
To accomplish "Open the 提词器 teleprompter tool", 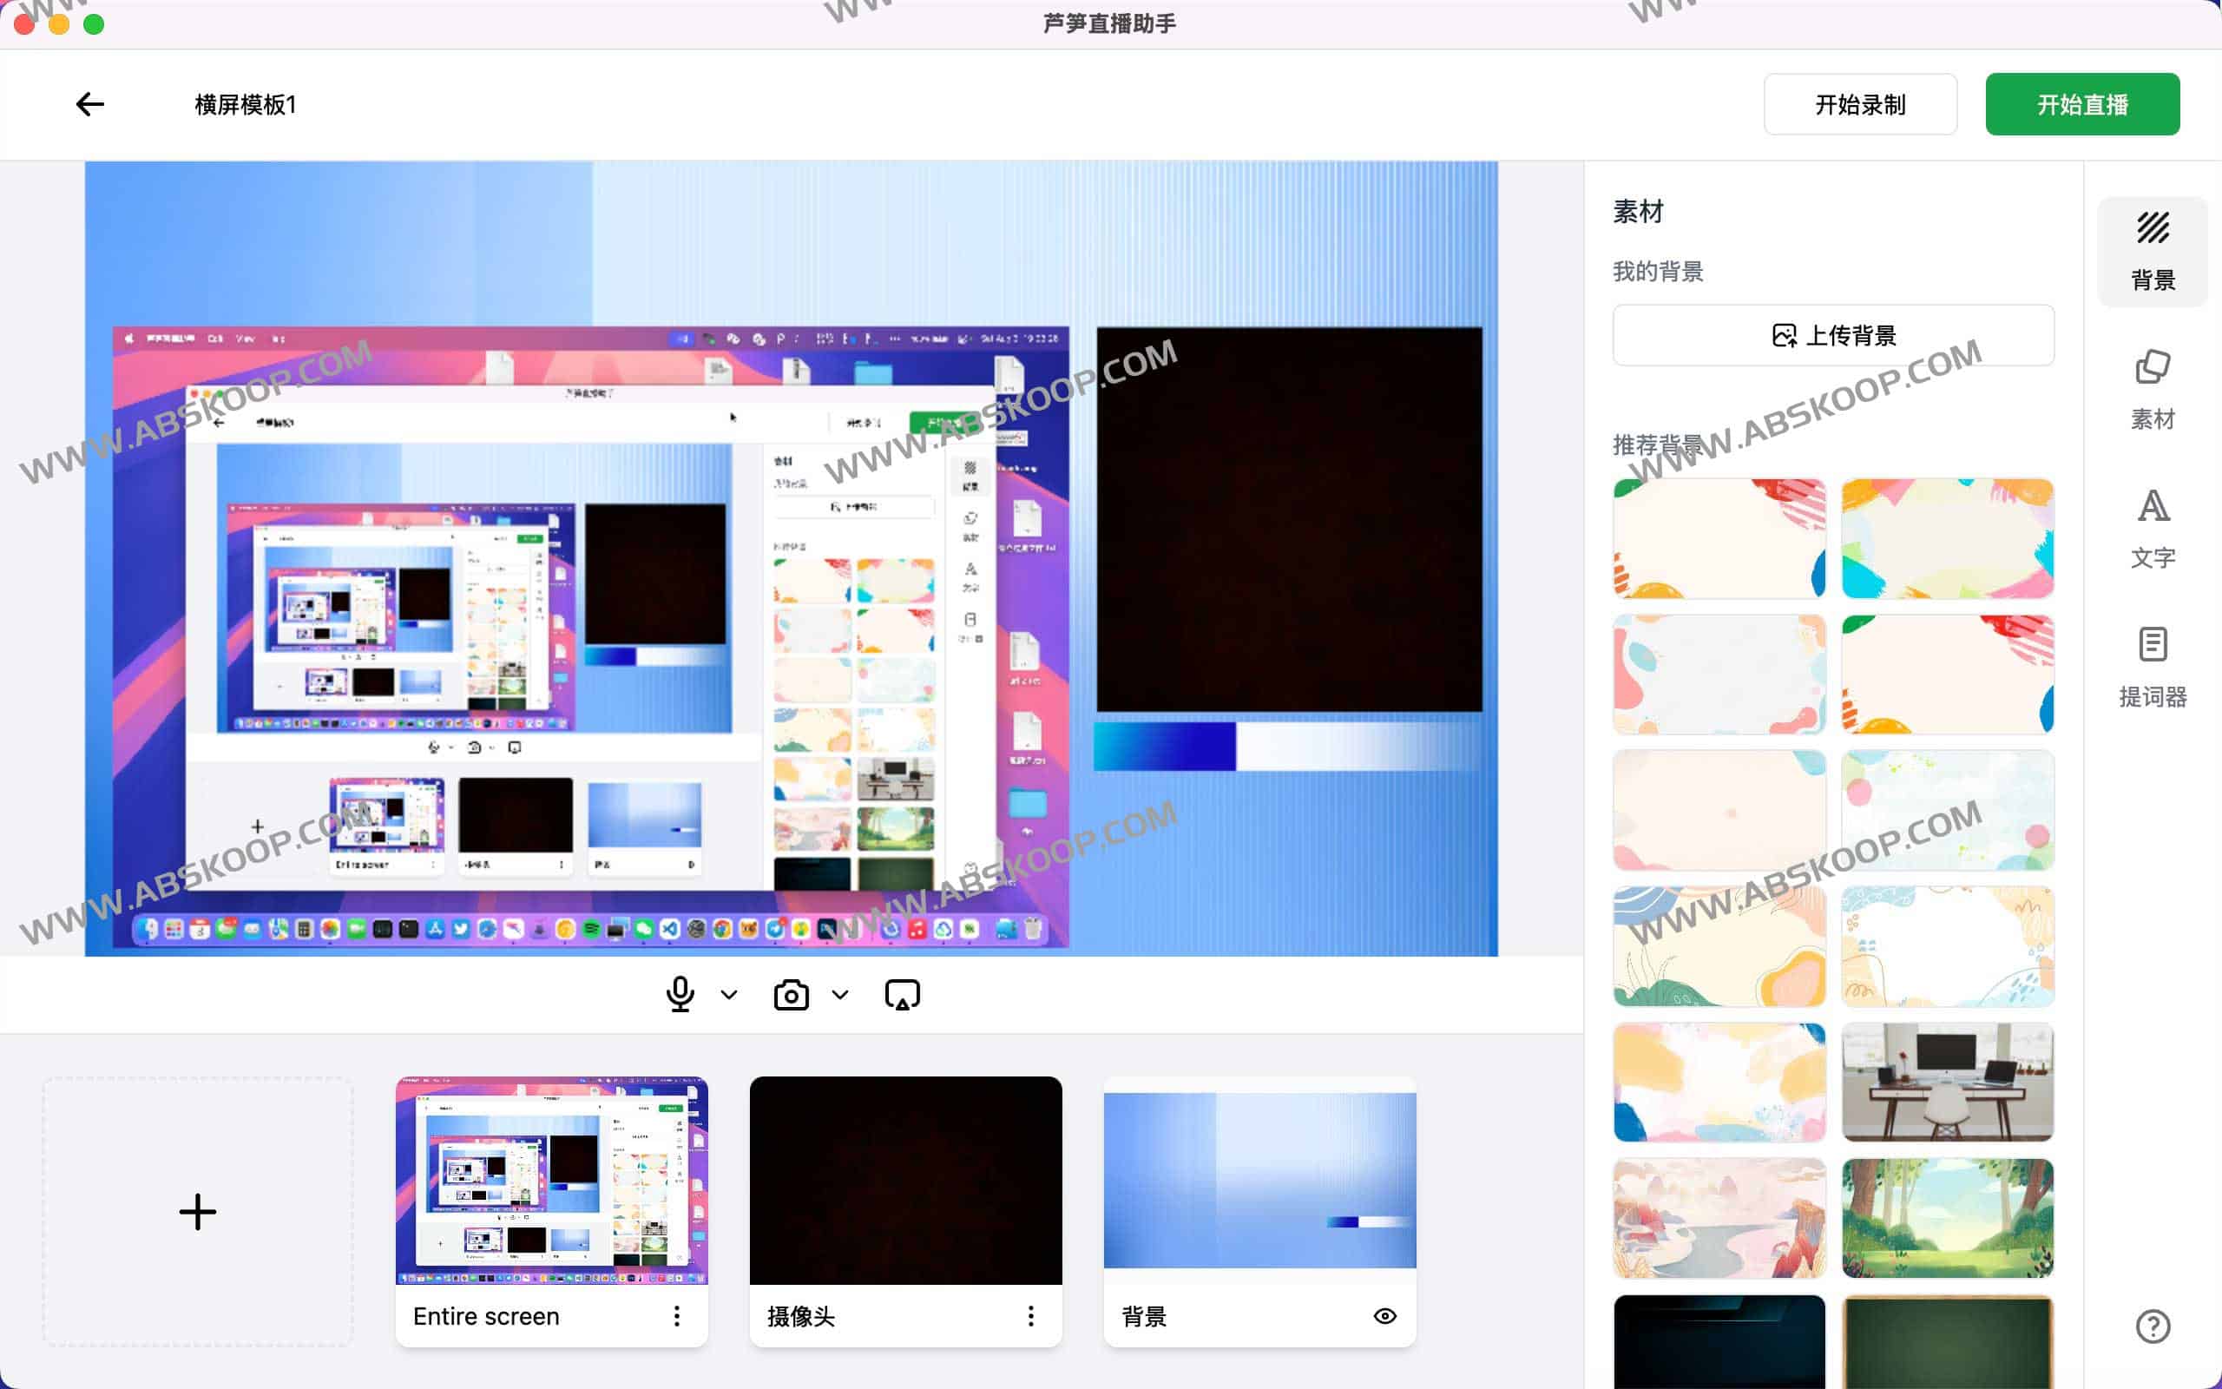I will coord(2152,668).
